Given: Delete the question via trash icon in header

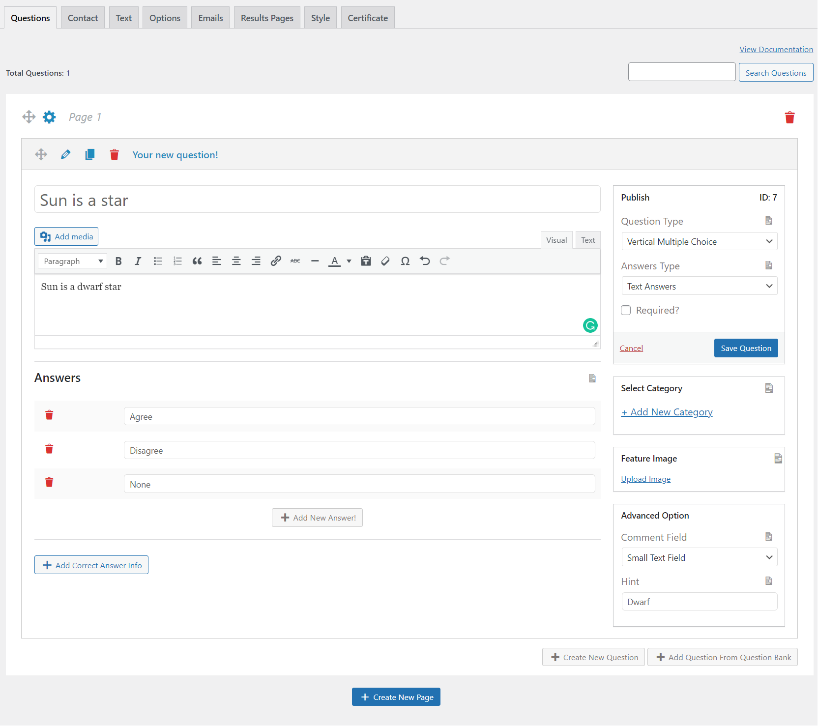Looking at the screenshot, I should (x=115, y=154).
